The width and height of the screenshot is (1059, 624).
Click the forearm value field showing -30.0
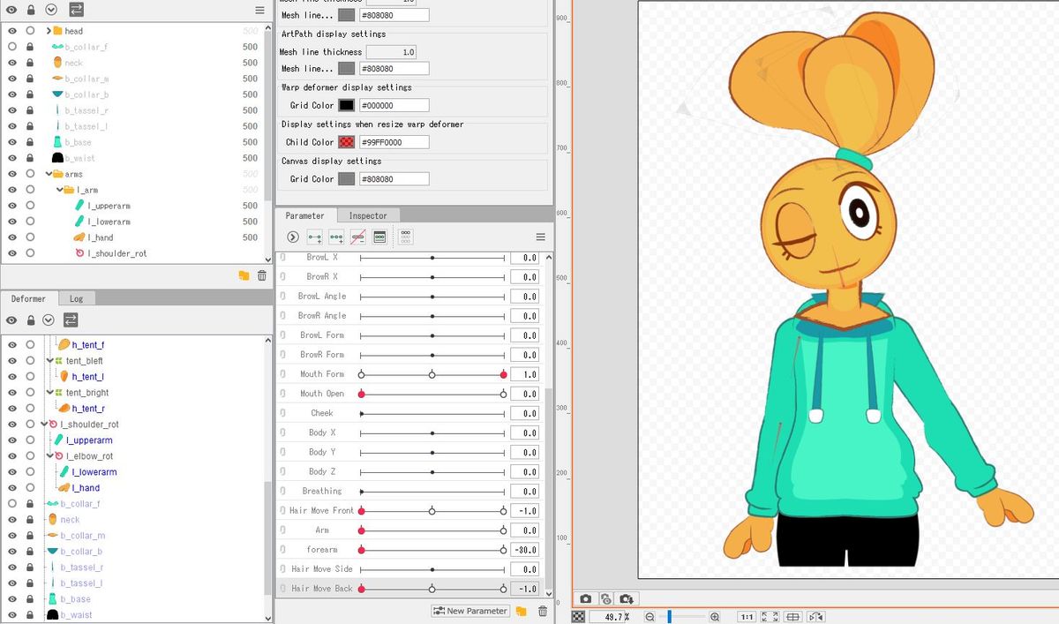[524, 549]
